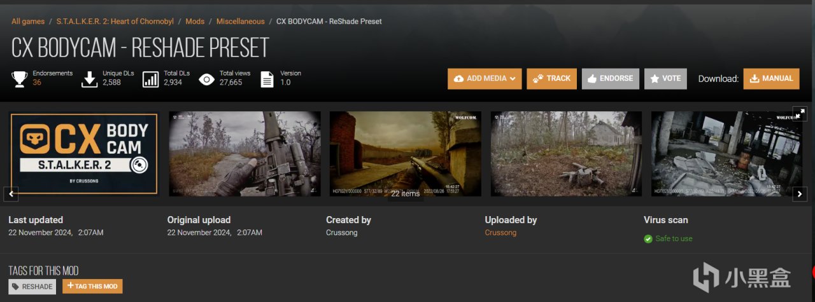The image size is (815, 302).
Task: Click the Total views eye icon
Action: pos(206,79)
